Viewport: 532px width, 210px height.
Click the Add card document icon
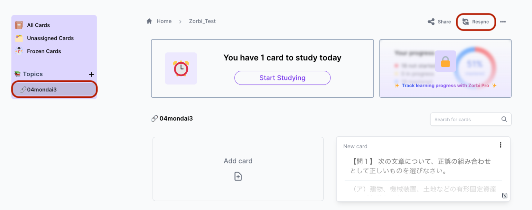click(238, 176)
